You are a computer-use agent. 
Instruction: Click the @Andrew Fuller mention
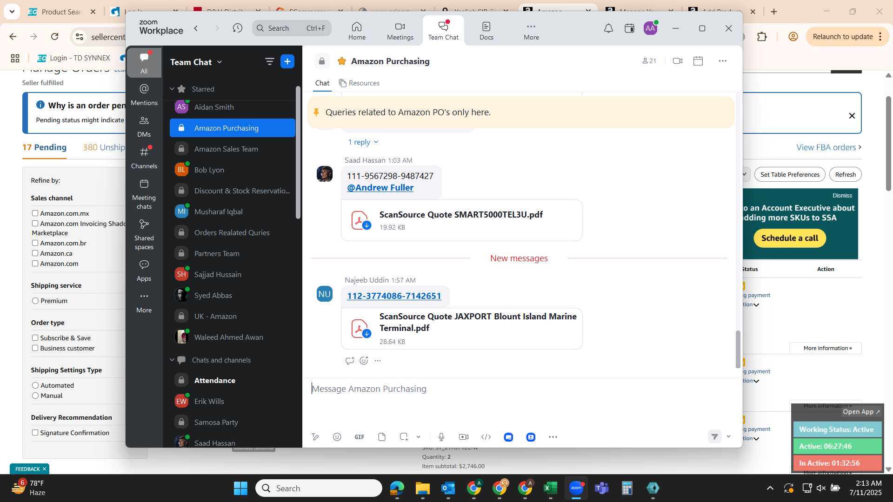click(x=380, y=188)
